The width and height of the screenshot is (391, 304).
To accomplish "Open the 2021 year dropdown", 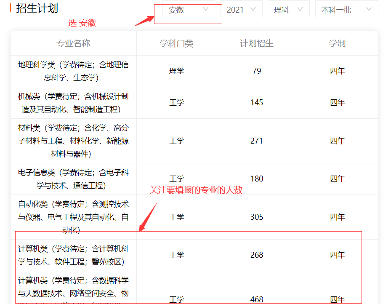I will [x=242, y=10].
